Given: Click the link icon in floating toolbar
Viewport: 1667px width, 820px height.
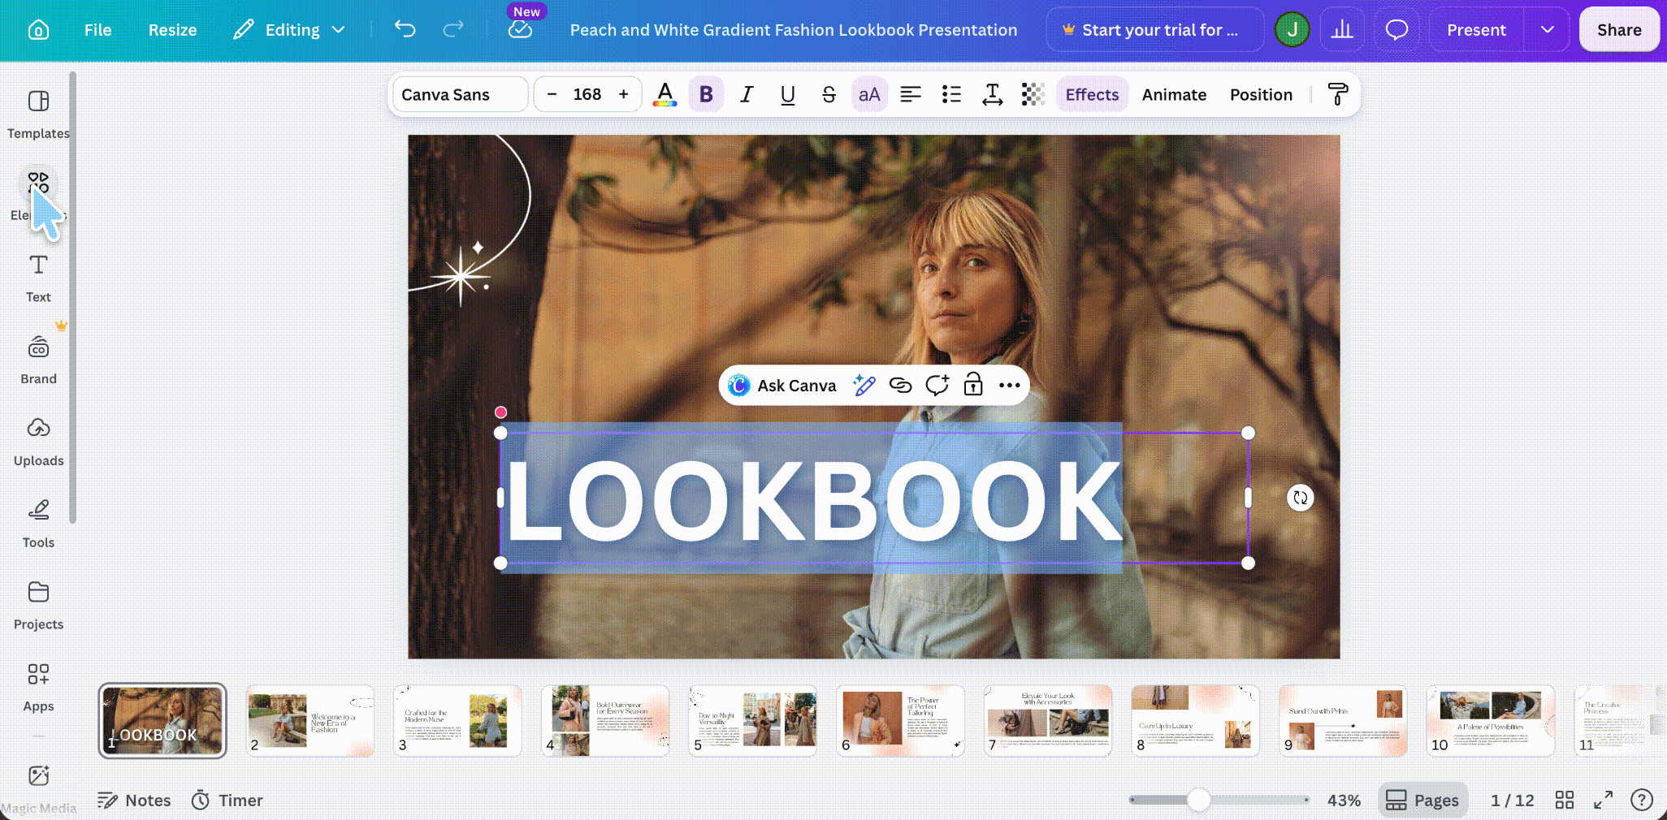Looking at the screenshot, I should pos(900,386).
